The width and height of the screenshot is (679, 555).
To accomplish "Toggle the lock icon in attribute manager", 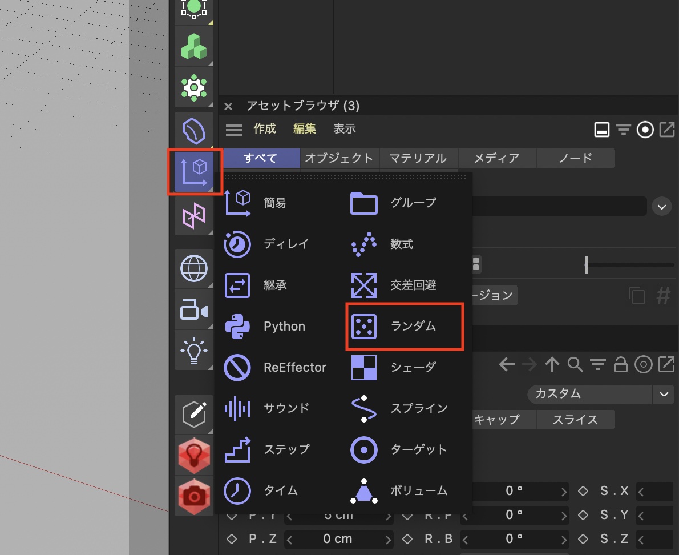I will coord(621,364).
